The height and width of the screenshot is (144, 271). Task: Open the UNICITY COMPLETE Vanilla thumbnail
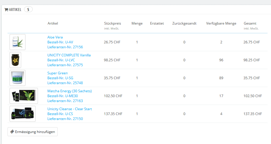click(15, 60)
